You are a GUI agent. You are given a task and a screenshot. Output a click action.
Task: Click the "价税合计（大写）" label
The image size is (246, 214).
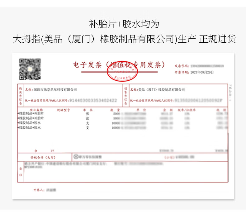coord(43,157)
